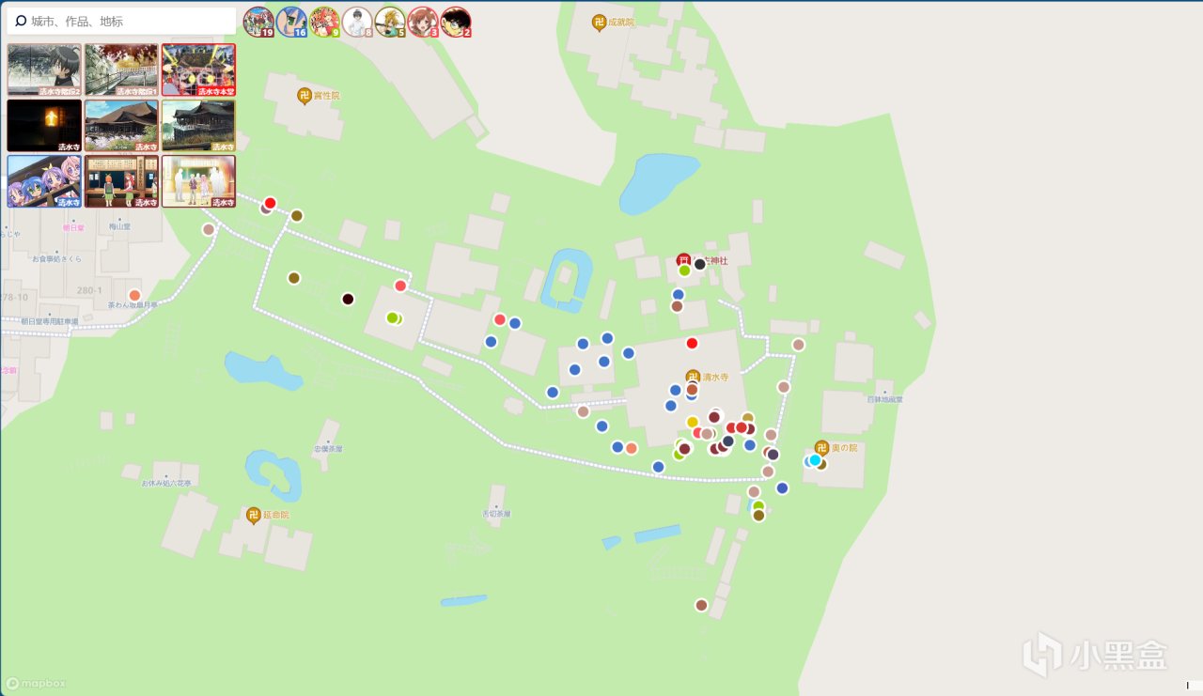Viewport: 1203px width, 696px height.
Task: Open the pale silhouette figures 清水寺 thumbnail
Action: (198, 181)
